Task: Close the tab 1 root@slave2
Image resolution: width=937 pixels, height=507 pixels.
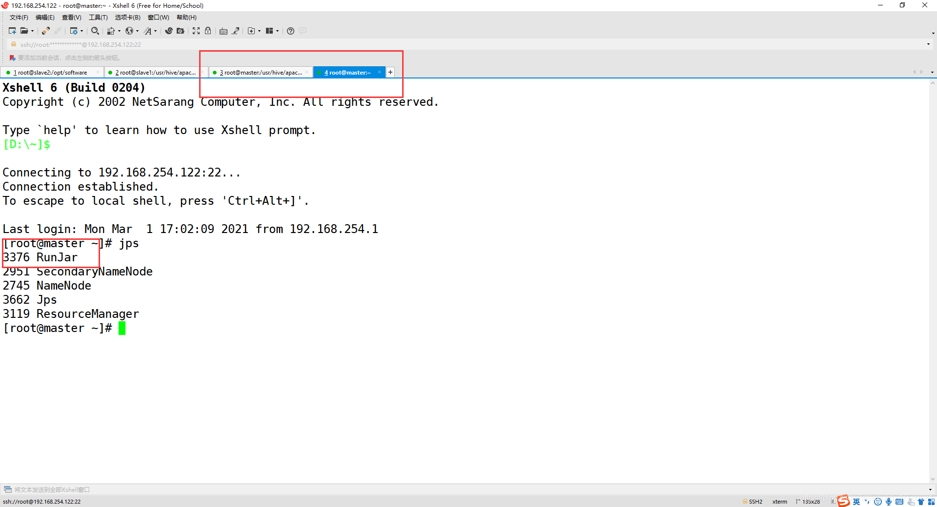Action: tap(98, 72)
